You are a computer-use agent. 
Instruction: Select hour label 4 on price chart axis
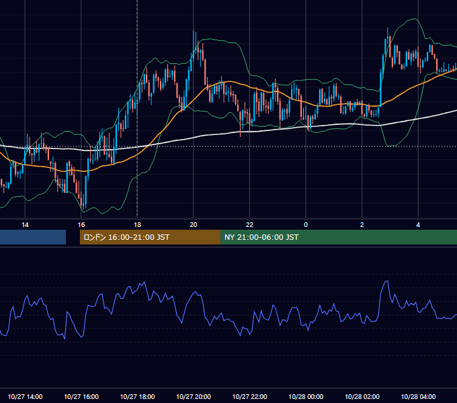418,225
